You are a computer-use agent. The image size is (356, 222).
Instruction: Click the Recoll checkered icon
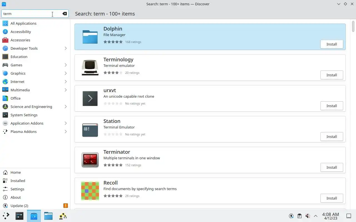click(x=90, y=191)
